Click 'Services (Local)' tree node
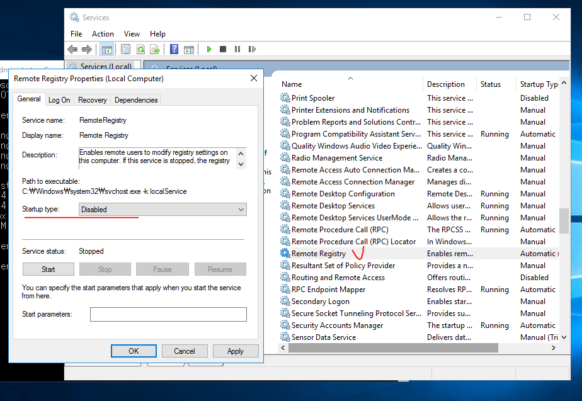Image resolution: width=582 pixels, height=401 pixels. tap(106, 66)
